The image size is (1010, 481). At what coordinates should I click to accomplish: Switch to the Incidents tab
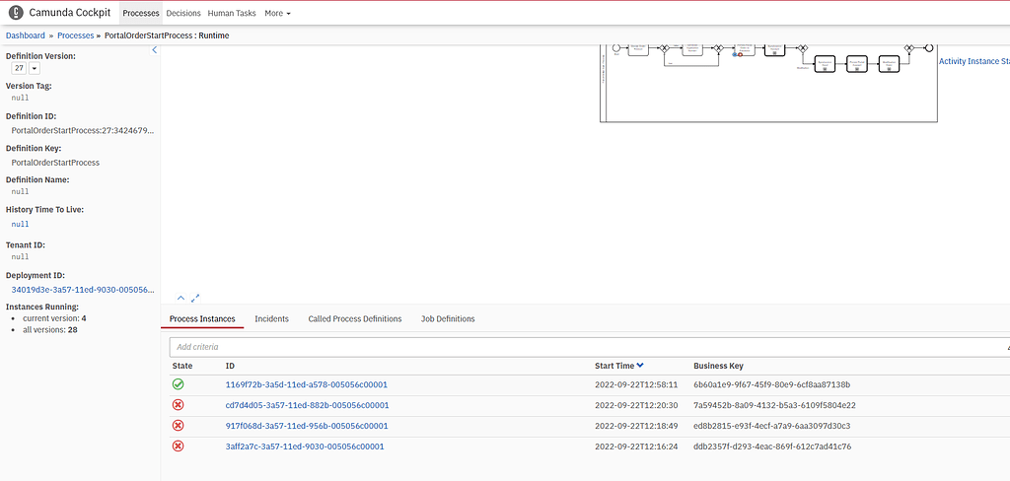point(271,319)
